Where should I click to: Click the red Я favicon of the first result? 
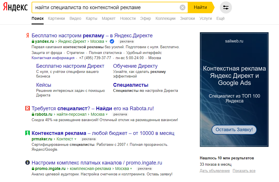coord(28,35)
